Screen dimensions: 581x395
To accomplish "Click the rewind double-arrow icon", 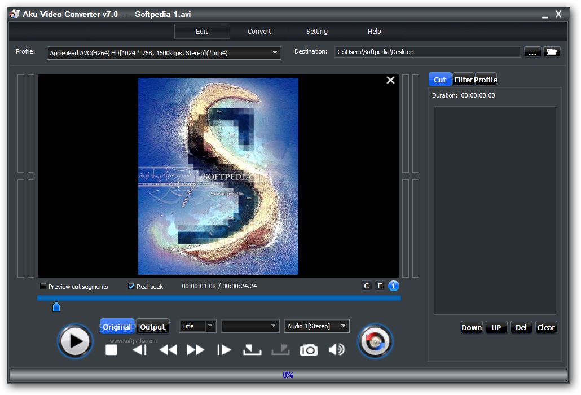I will click(168, 350).
